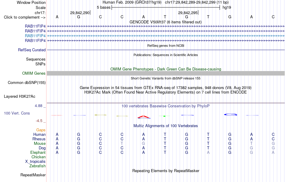285x182 pixels.
Task: Click the 100 Vert. Cons label
Action: tap(17, 113)
